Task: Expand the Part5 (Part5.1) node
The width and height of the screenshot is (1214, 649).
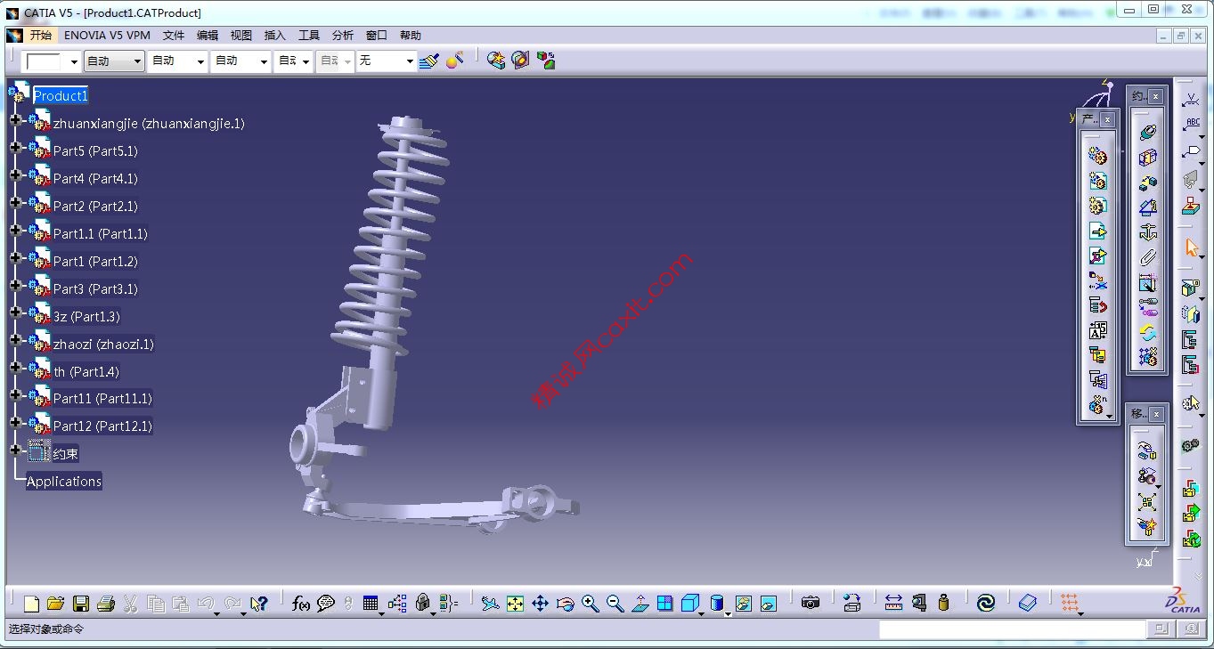Action: pos(15,147)
